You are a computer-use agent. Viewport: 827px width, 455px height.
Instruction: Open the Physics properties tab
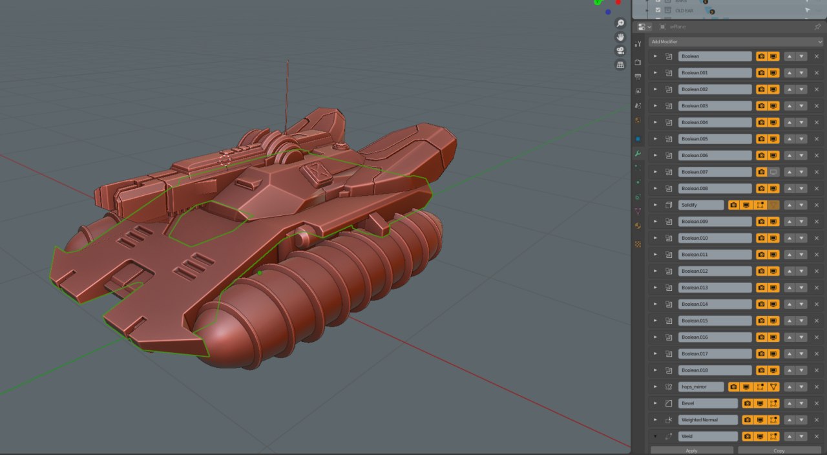pyautogui.click(x=638, y=182)
